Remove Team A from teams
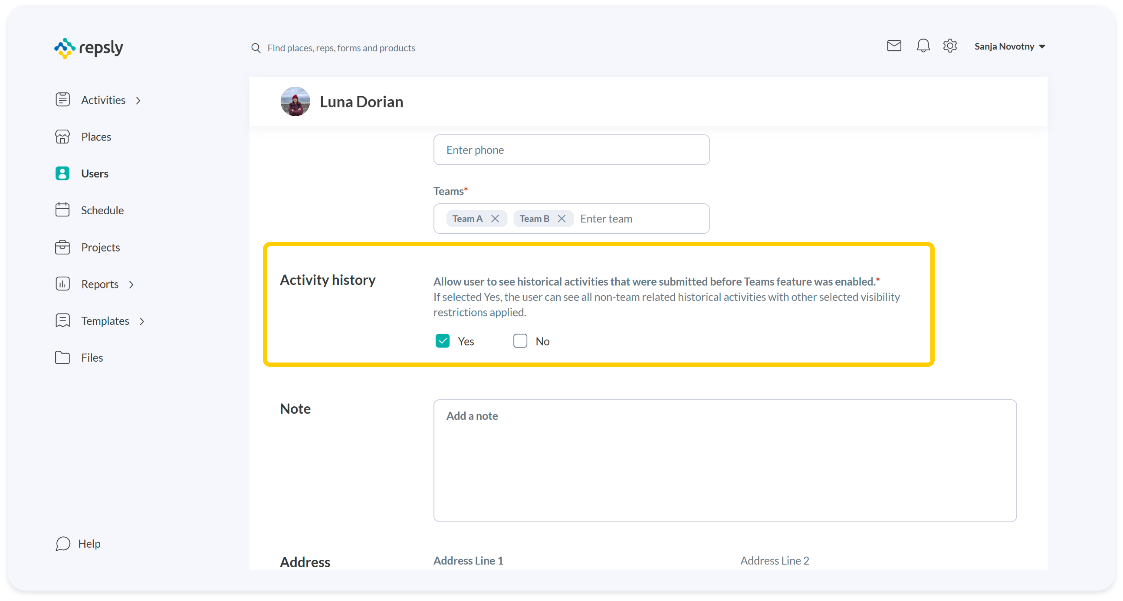Image resolution: width=1123 pixels, height=601 pixels. 495,219
